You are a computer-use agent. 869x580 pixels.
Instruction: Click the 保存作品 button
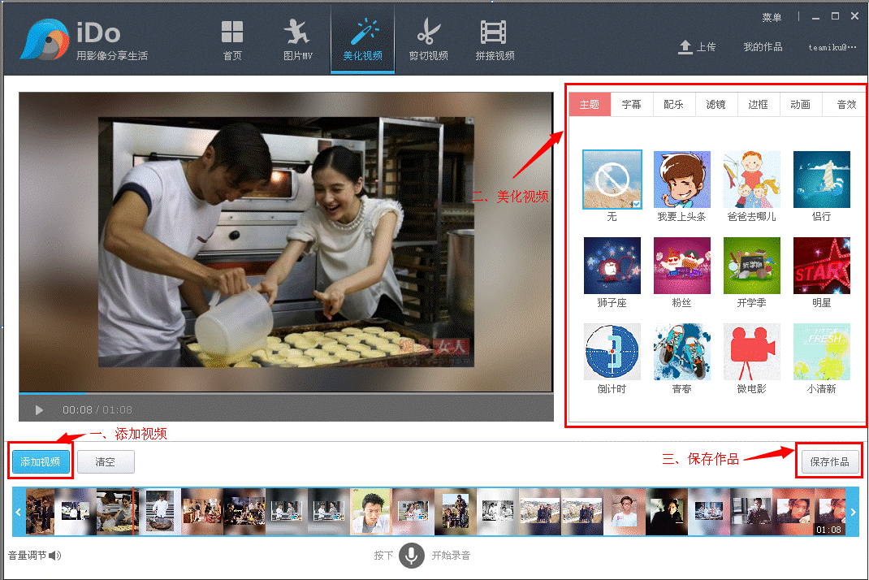(x=829, y=461)
